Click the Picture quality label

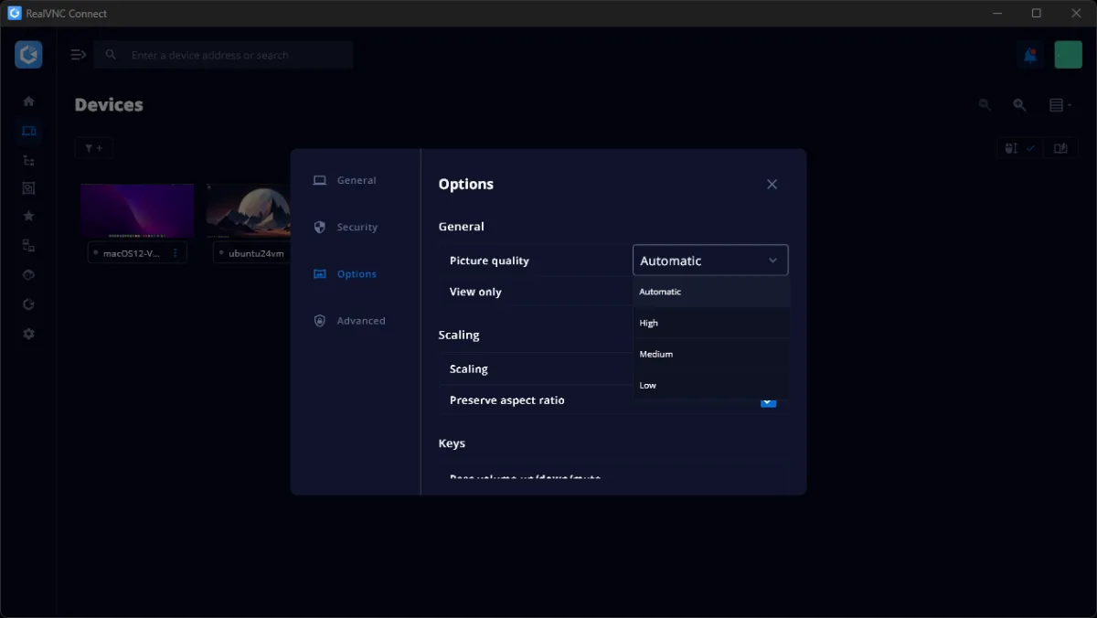pos(489,261)
